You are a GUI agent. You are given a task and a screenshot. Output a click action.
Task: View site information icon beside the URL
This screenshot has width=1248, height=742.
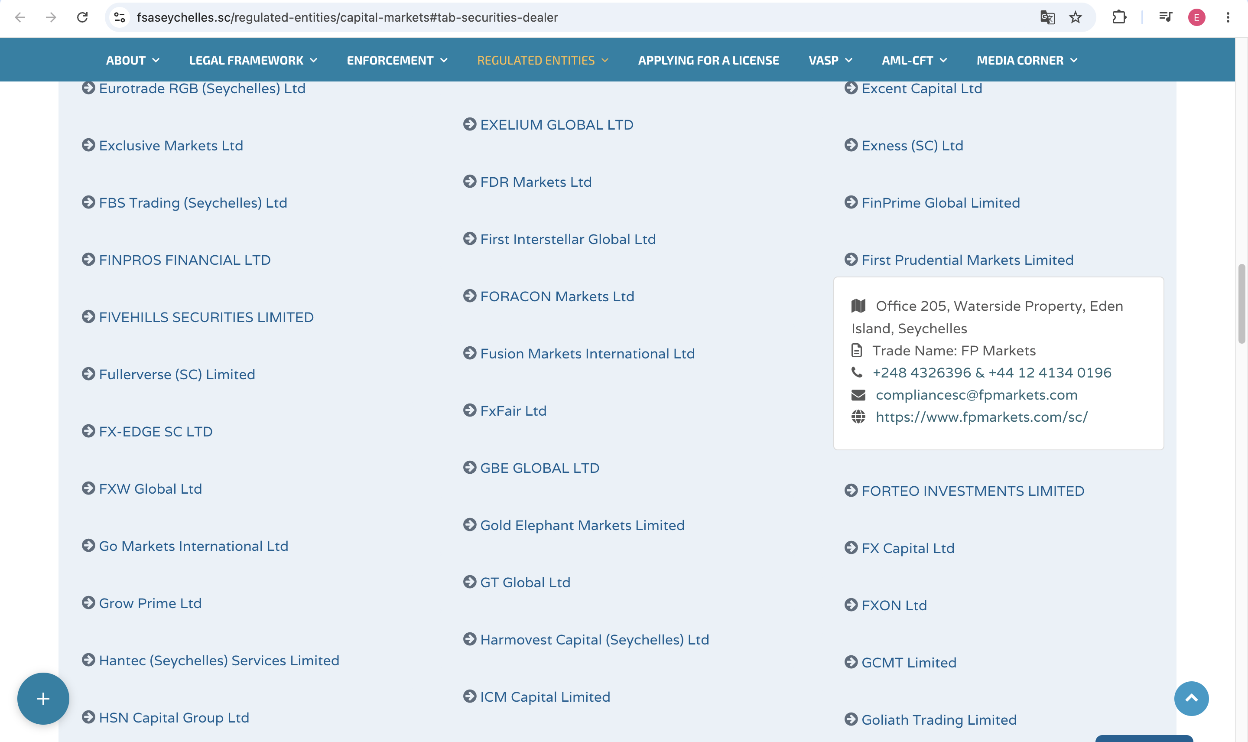click(120, 17)
